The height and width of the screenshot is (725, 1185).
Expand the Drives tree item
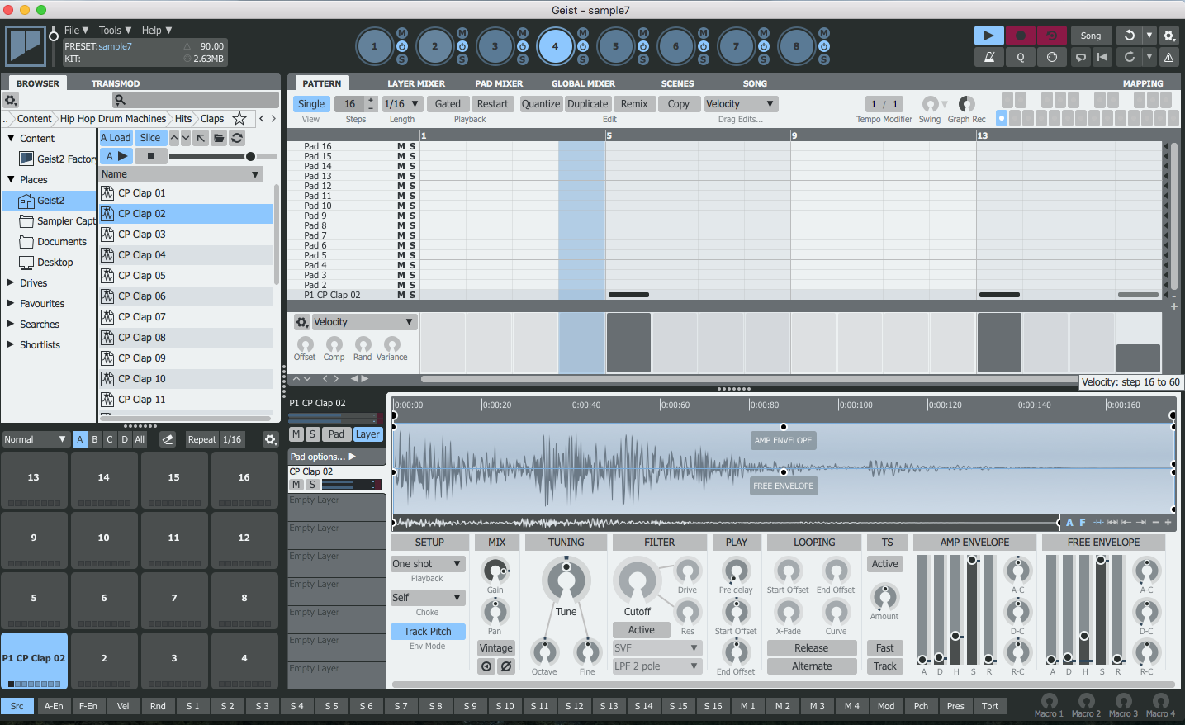click(x=11, y=282)
